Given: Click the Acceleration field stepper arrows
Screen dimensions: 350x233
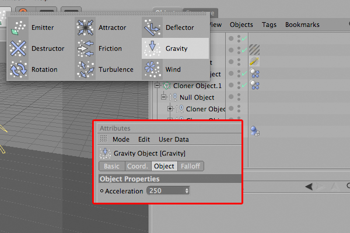Looking at the screenshot, I should [187, 191].
